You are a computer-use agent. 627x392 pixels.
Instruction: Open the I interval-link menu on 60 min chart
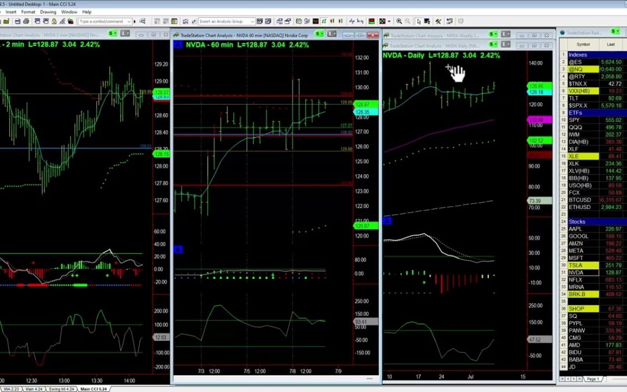click(x=331, y=34)
